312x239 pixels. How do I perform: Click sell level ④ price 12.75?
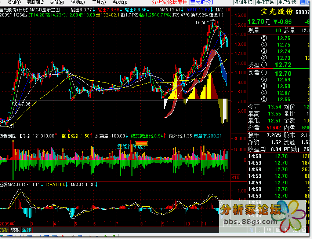(284, 45)
